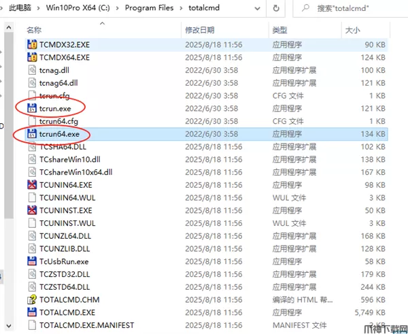Go to Program Files in the path
Image resolution: width=408 pixels, height=334 pixels.
click(x=149, y=7)
